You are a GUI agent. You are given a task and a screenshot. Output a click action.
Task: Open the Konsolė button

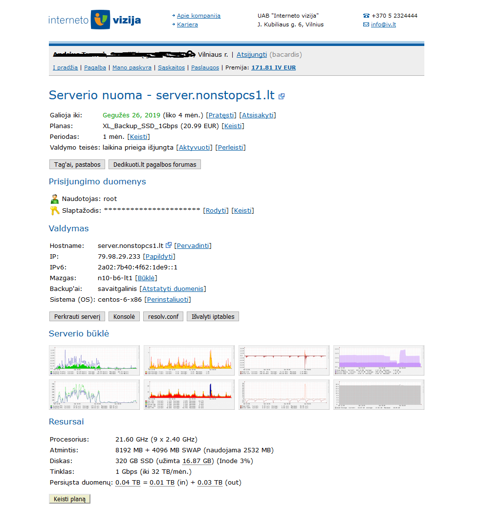click(x=124, y=316)
